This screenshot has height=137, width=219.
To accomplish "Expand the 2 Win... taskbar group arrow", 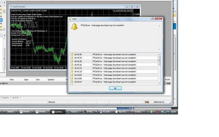I will 96,112.
